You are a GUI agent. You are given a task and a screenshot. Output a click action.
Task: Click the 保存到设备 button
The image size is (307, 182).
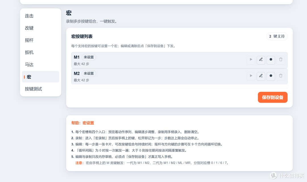tap(273, 97)
